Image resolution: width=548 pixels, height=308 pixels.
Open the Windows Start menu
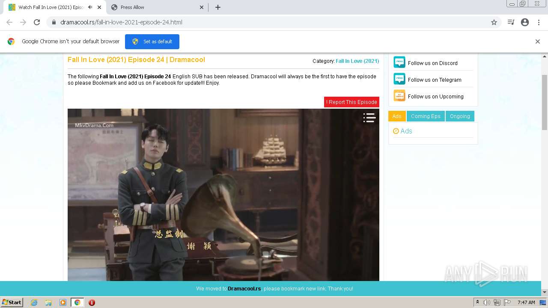point(12,302)
